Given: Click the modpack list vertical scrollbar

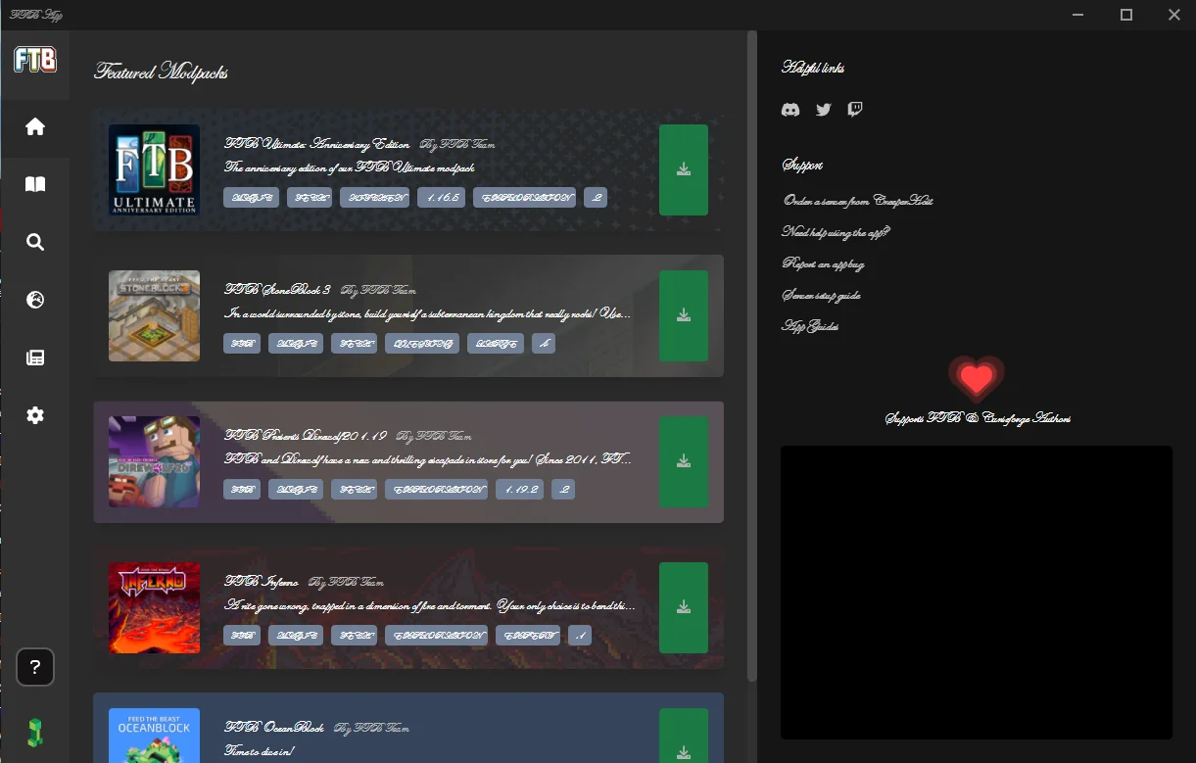Looking at the screenshot, I should tap(752, 357).
